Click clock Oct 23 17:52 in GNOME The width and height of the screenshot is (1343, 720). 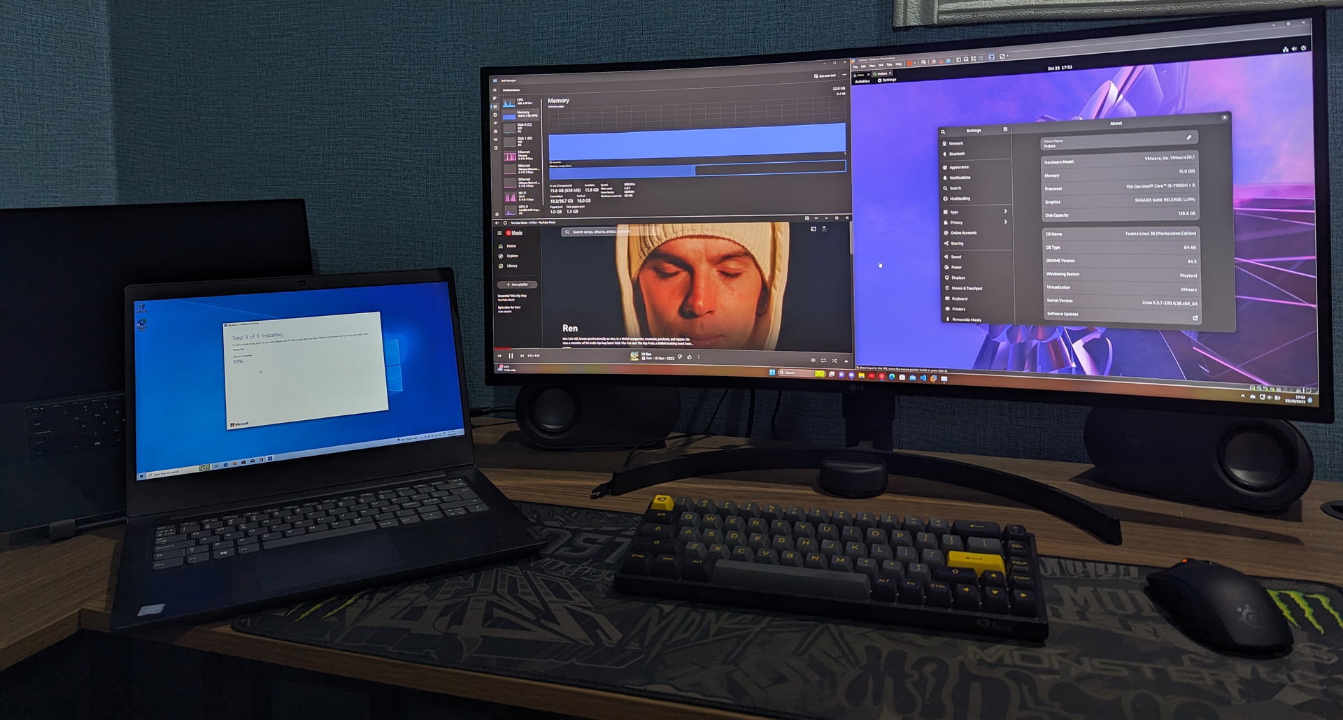click(x=1060, y=68)
